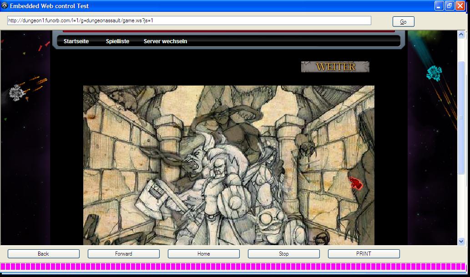Screen dimensions: 470x277
Task: Click the red gauntlet icon in the game
Action: (356, 183)
